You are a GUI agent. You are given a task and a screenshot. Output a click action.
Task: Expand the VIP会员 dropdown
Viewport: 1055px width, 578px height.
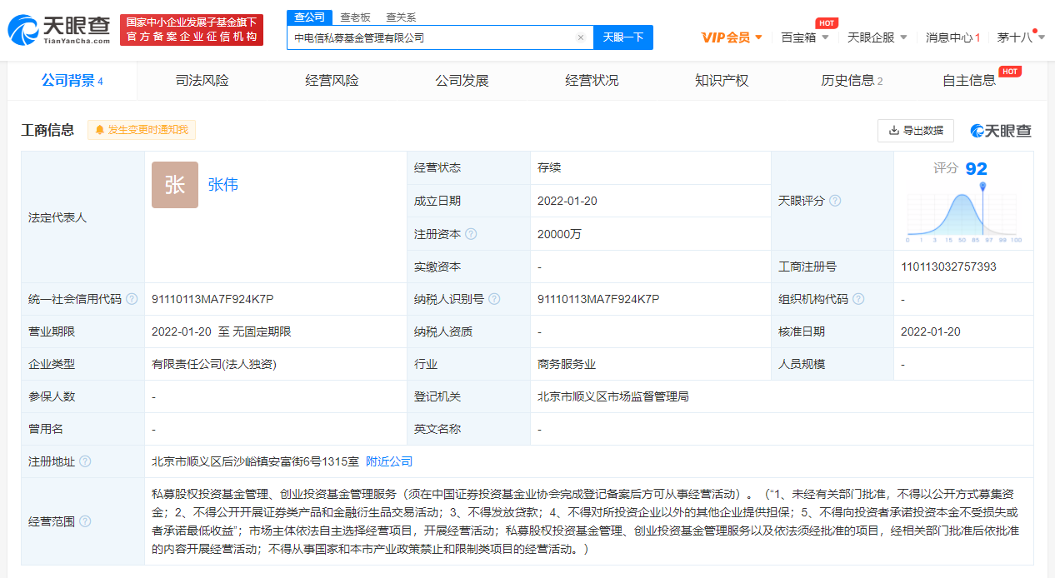[x=732, y=37]
